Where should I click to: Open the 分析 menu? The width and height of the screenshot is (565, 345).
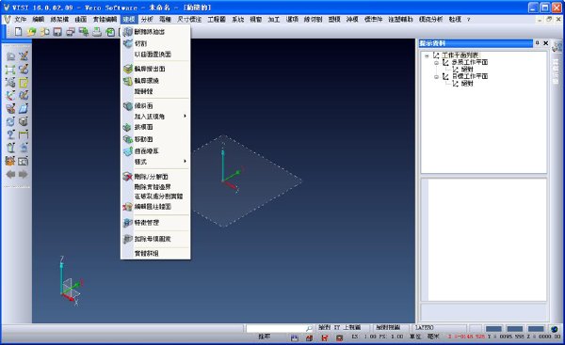point(147,20)
